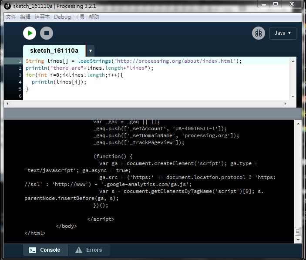Click '(function() {' in console output

113,156
